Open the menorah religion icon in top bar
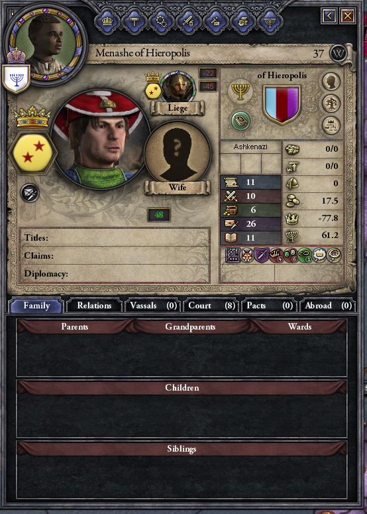 click(270, 22)
